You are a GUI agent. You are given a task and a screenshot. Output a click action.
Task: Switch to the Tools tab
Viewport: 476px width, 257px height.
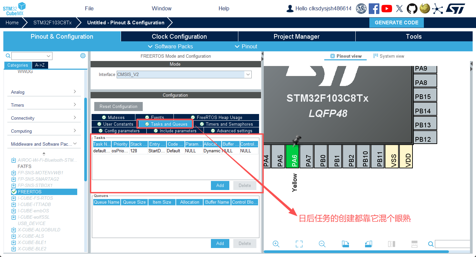tap(414, 36)
